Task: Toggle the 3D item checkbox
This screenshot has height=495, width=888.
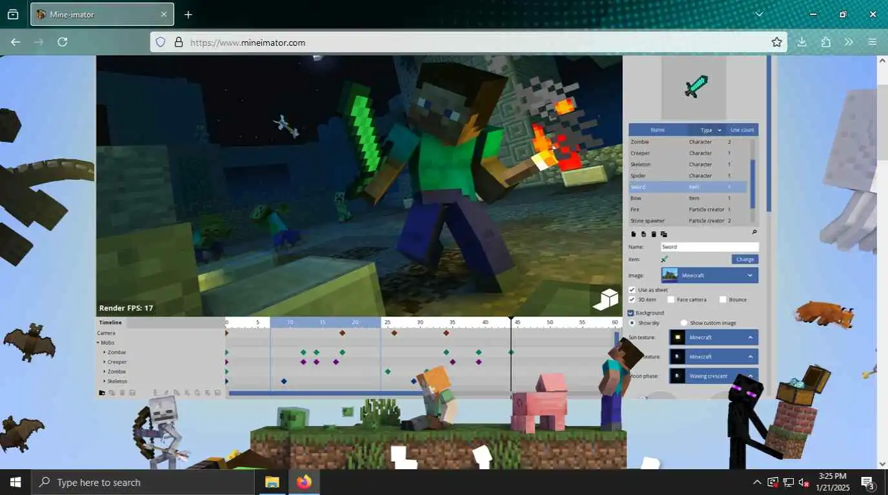Action: click(632, 300)
